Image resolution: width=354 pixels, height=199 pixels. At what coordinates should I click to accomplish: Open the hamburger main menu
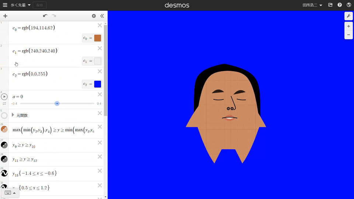click(5, 5)
